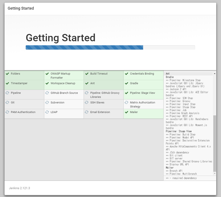
Task: Click the pending sync icon next to Git
Action: click(7, 102)
